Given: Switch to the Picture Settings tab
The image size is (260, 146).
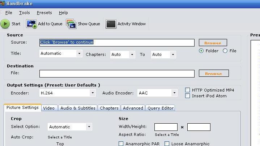Looking at the screenshot, I should [x=22, y=107].
